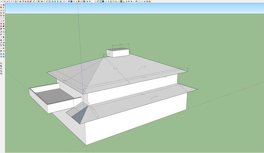Pick the Paint Bucket tool in top toolbar
Screen dimensions: 264x153
39,2
